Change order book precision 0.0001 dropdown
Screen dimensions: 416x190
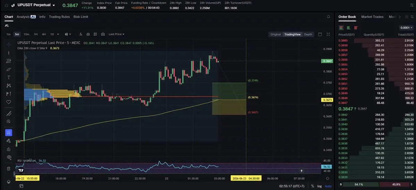pos(406,28)
